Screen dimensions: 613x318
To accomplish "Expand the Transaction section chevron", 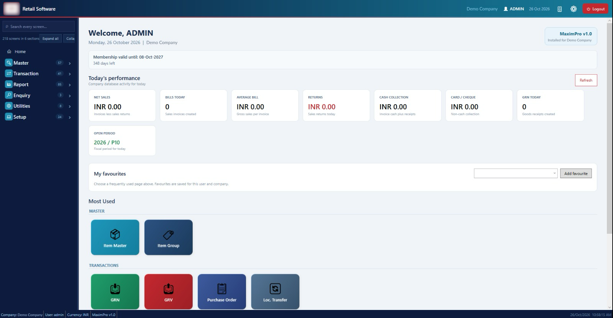I will [70, 74].
